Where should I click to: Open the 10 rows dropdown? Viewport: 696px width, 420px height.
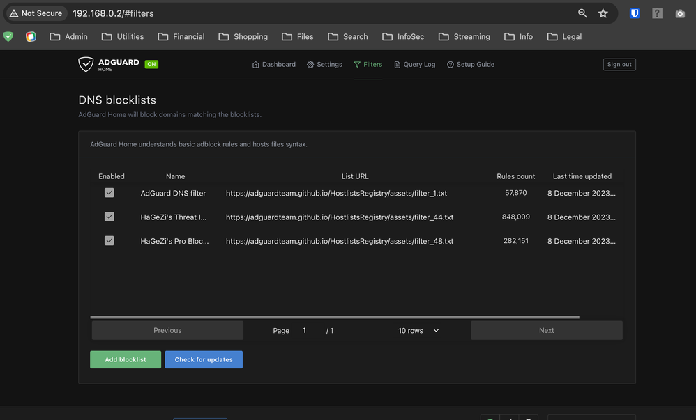pos(418,330)
